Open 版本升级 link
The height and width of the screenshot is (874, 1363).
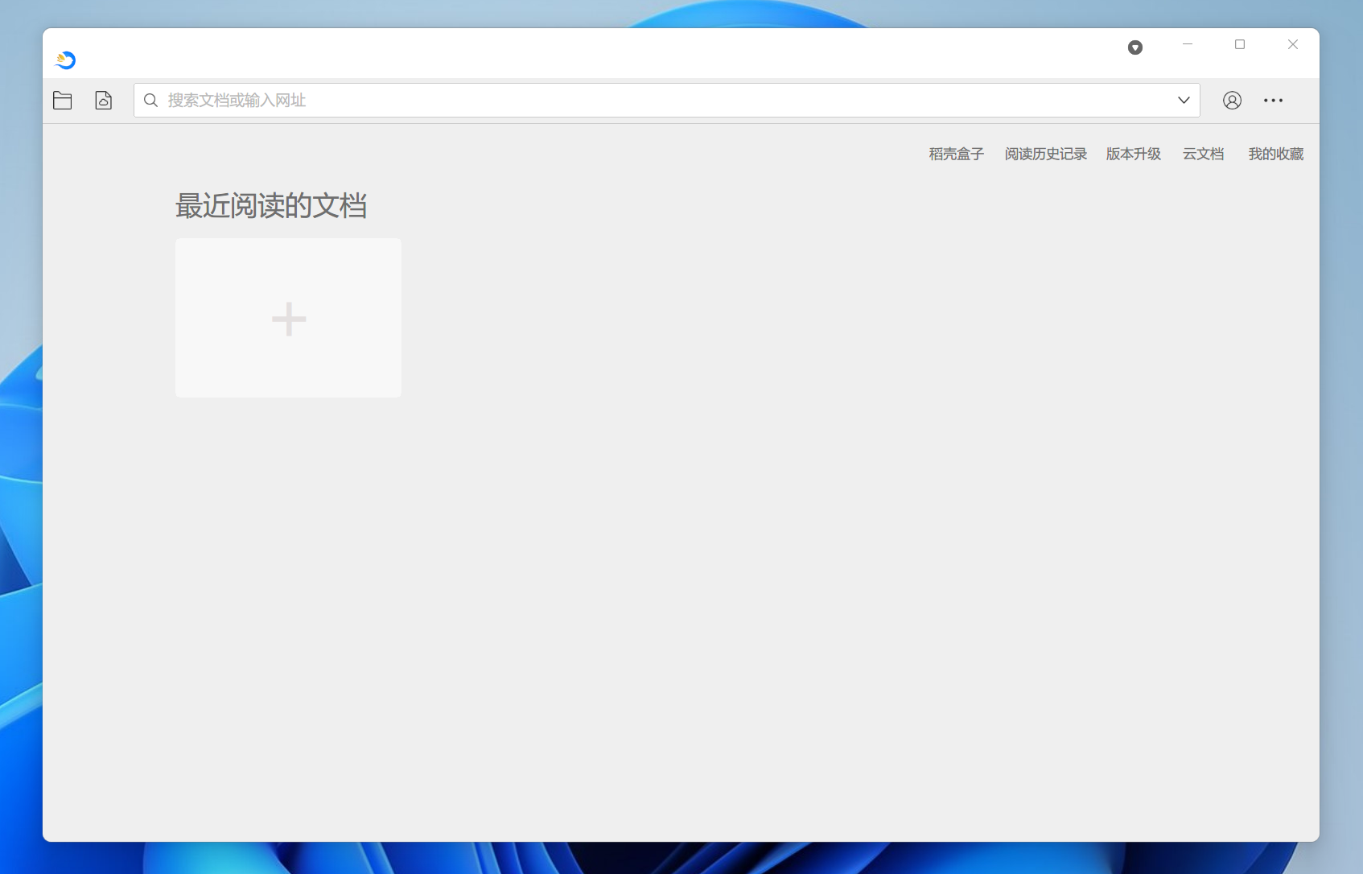pyautogui.click(x=1133, y=154)
